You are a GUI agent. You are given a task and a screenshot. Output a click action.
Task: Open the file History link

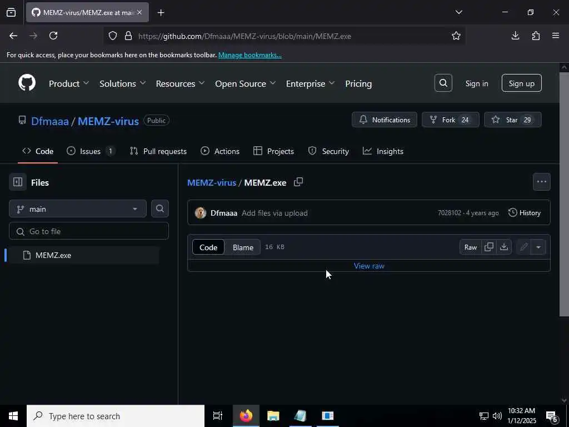[525, 213]
